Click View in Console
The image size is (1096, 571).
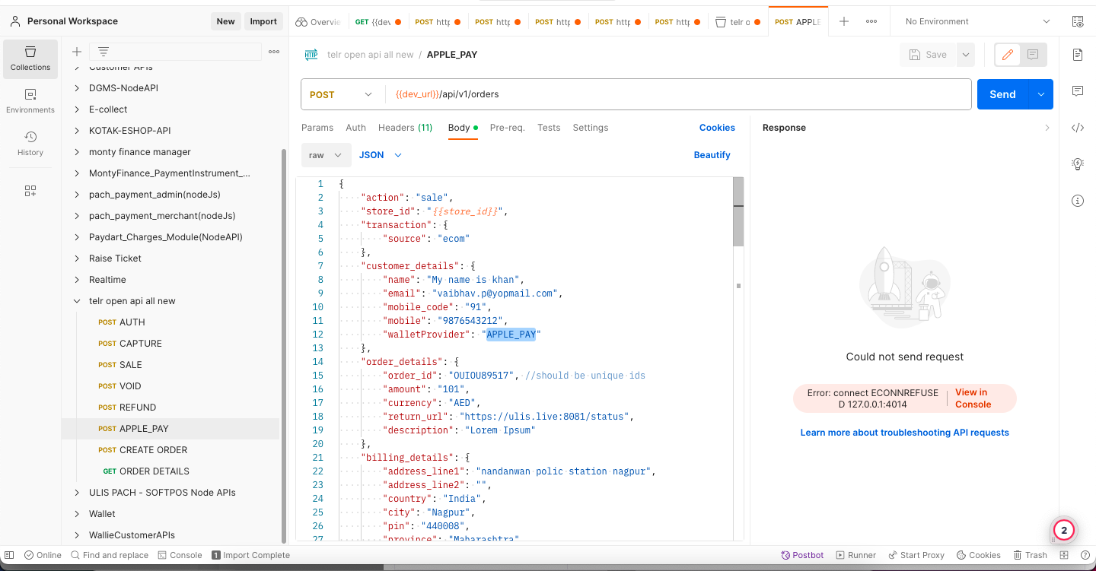(973, 398)
